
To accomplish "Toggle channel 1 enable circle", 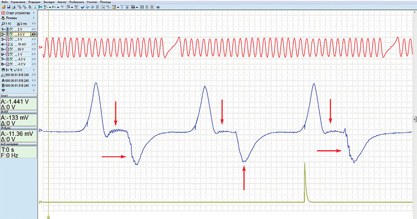I will tap(7, 30).
